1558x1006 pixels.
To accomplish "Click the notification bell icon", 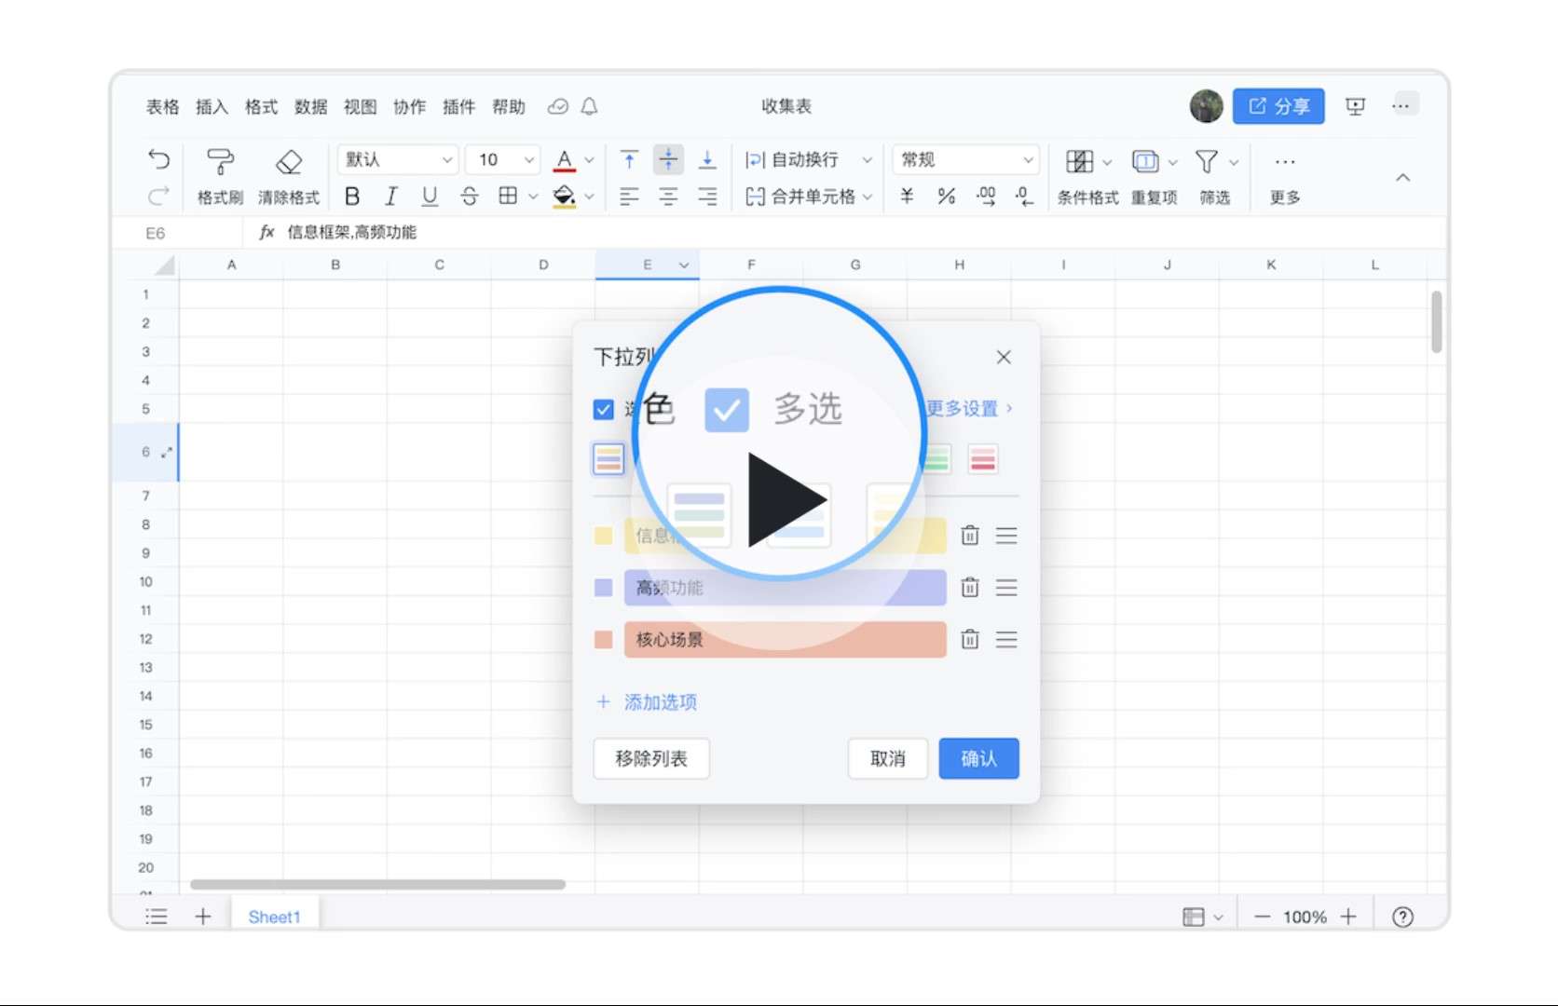I will pyautogui.click(x=589, y=107).
